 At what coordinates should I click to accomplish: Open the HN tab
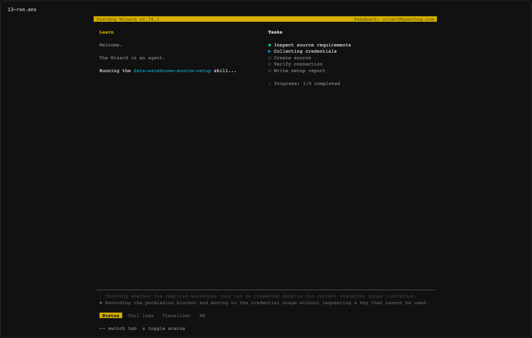[x=202, y=316]
